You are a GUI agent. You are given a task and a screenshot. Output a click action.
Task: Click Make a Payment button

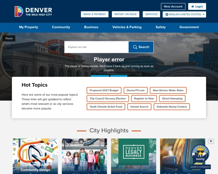[x=94, y=14]
